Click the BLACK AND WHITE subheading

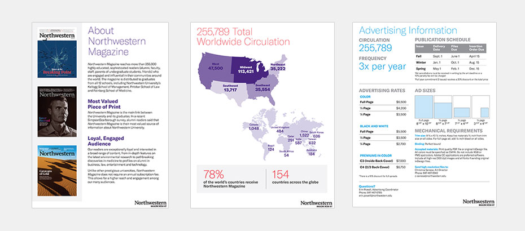(x=373, y=126)
